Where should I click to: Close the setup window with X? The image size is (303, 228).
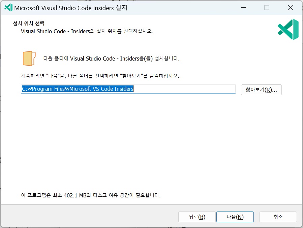click(x=291, y=8)
